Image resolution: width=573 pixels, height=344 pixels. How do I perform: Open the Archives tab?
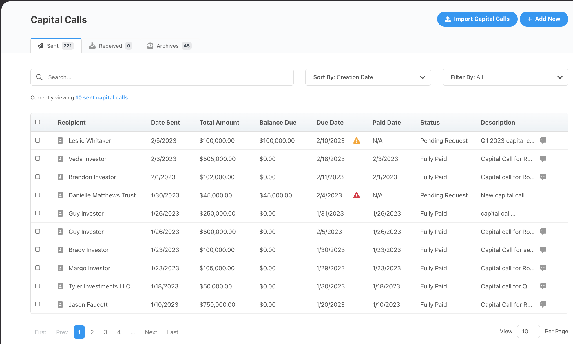pos(169,46)
